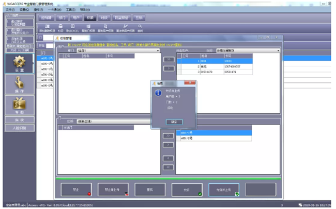336x209 pixels.
Task: Click the gear Settings icon in sidebar
Action: click(18, 64)
